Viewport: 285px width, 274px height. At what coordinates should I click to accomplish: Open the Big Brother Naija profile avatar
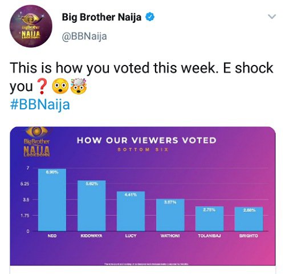(31, 26)
